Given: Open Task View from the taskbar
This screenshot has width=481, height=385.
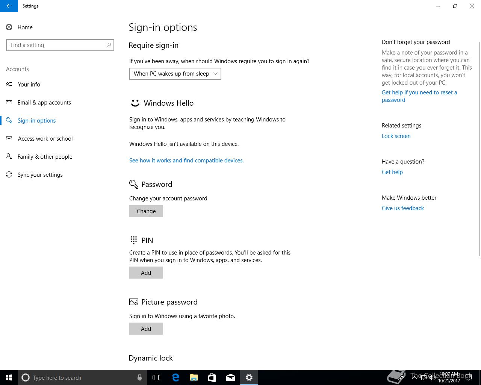Looking at the screenshot, I should [x=156, y=377].
